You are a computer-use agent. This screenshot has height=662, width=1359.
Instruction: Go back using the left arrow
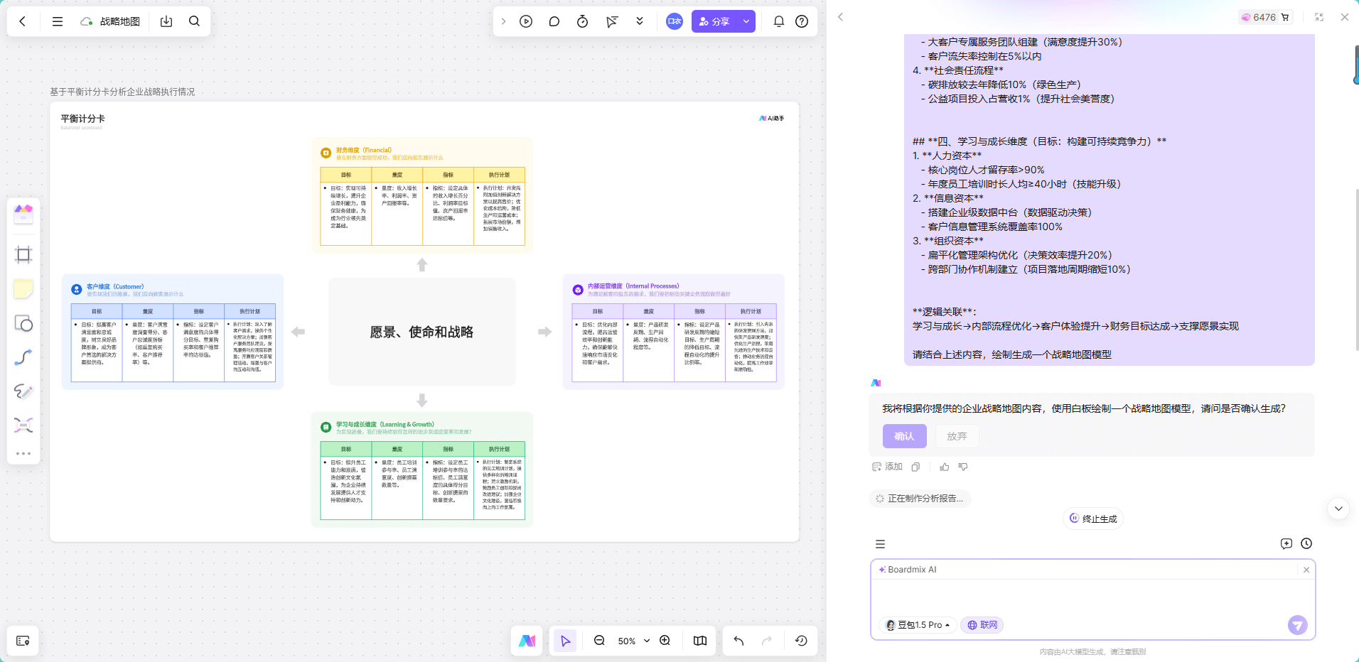point(23,21)
